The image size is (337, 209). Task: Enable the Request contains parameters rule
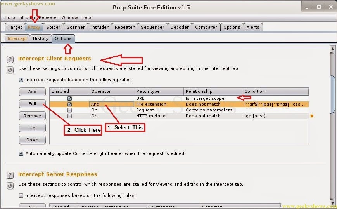69,110
